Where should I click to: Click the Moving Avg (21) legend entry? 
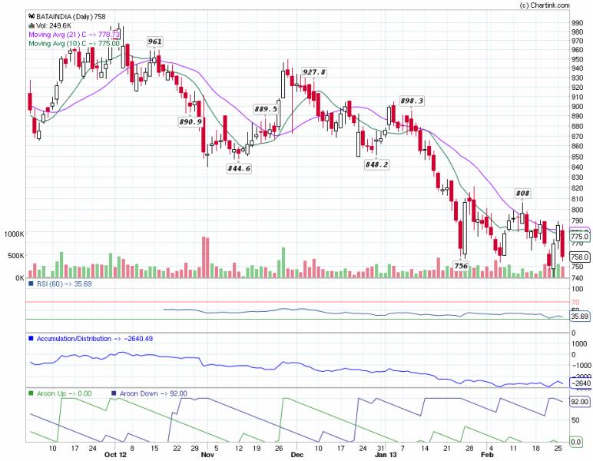click(x=74, y=35)
